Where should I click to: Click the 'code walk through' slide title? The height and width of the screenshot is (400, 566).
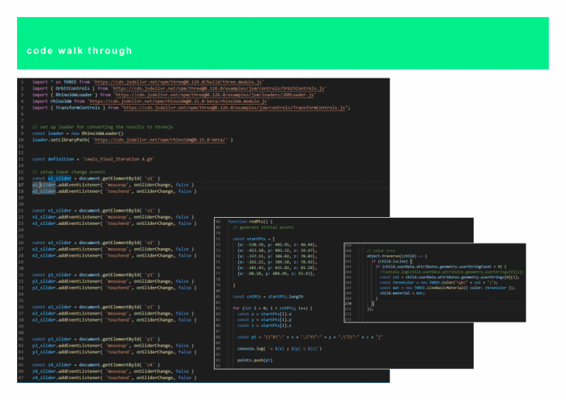(x=79, y=51)
